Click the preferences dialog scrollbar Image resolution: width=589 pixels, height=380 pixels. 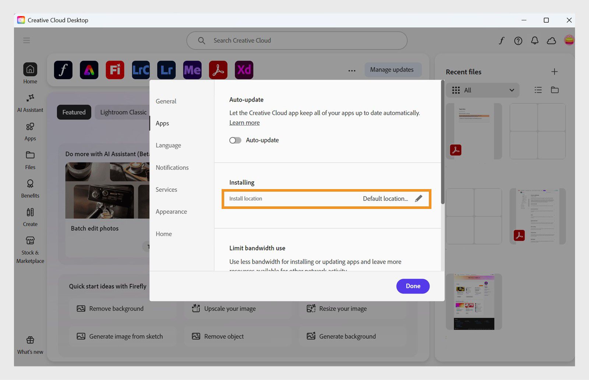[x=442, y=142]
